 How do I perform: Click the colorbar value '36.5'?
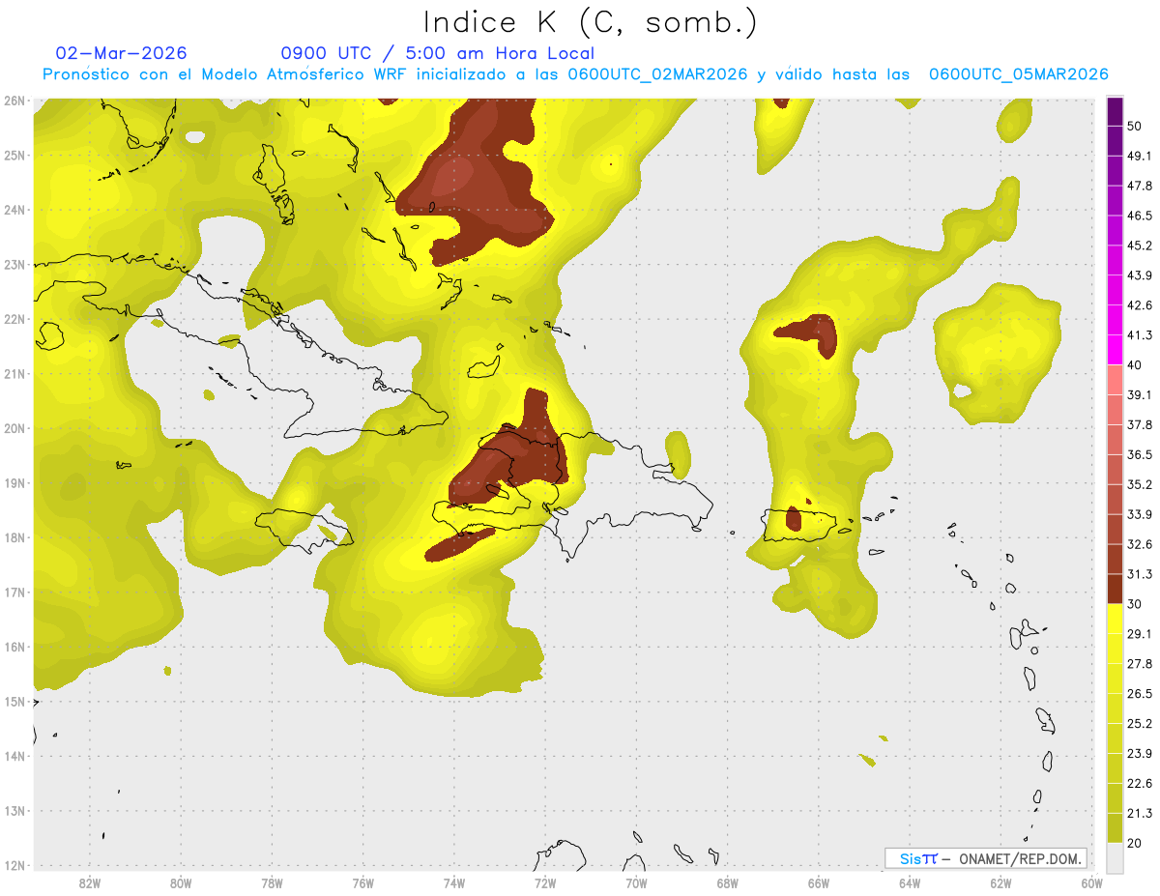tap(1140, 454)
